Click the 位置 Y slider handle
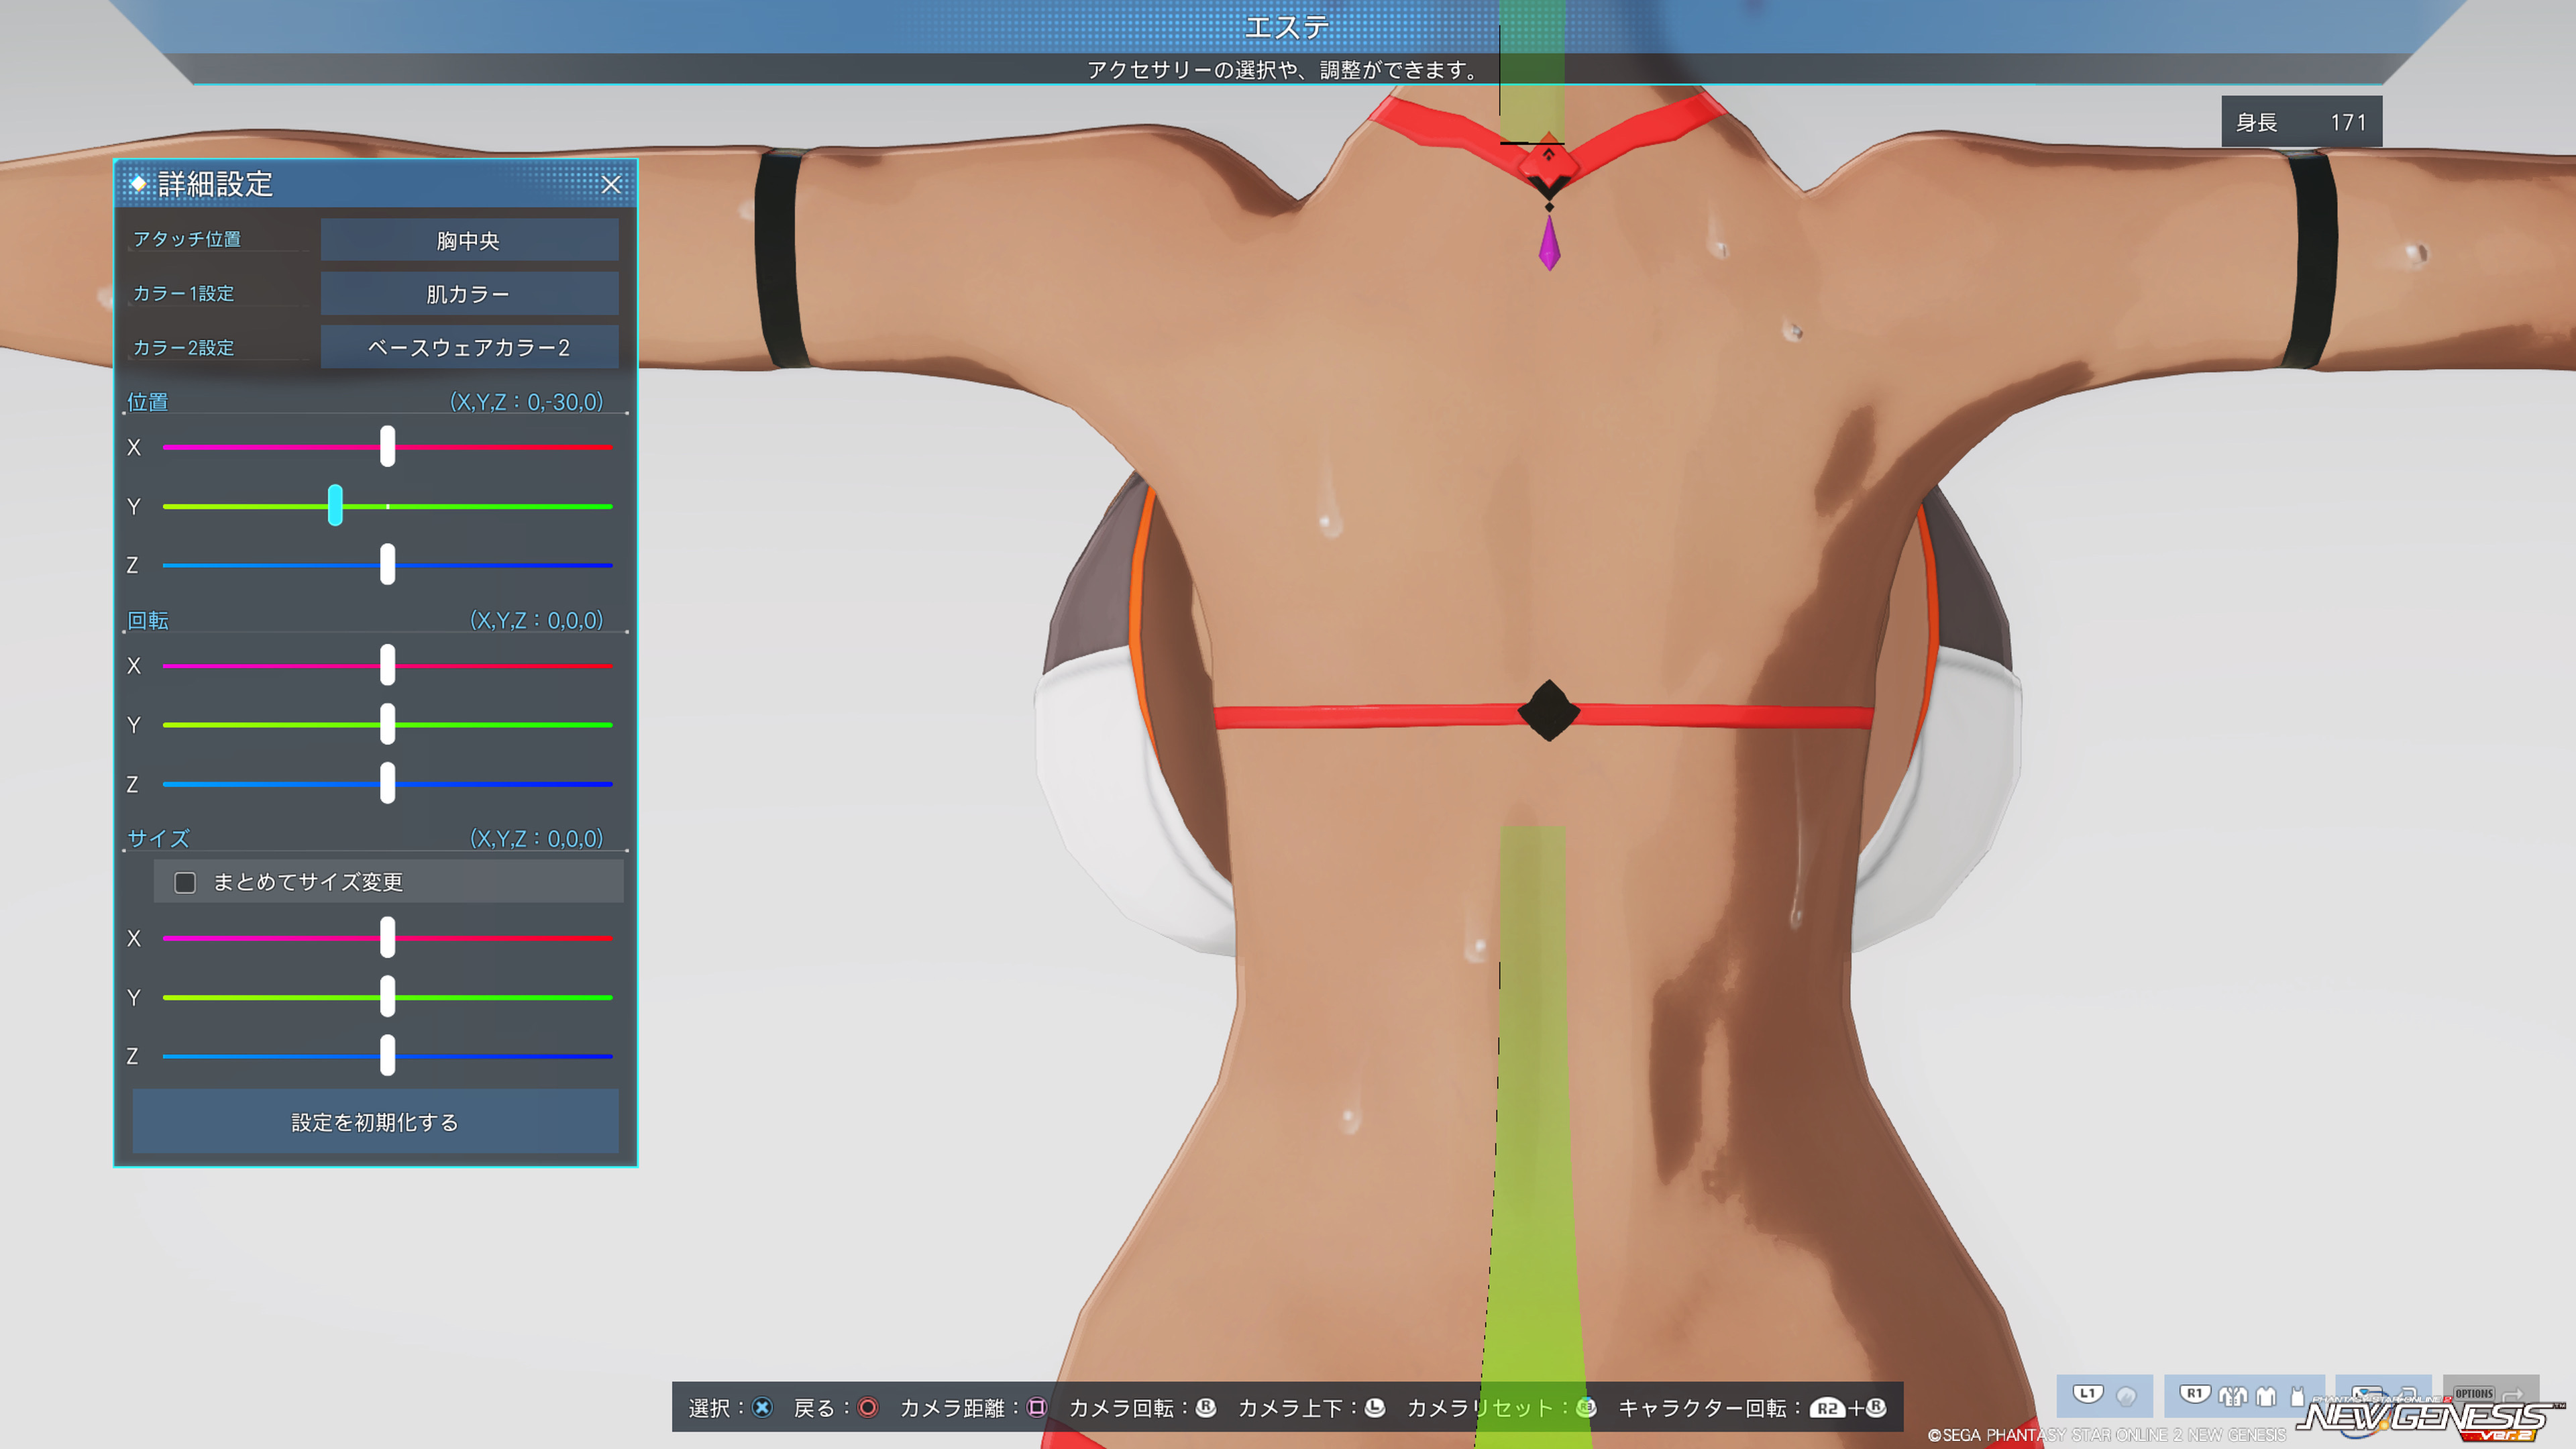The width and height of the screenshot is (2576, 1449). coord(335,506)
